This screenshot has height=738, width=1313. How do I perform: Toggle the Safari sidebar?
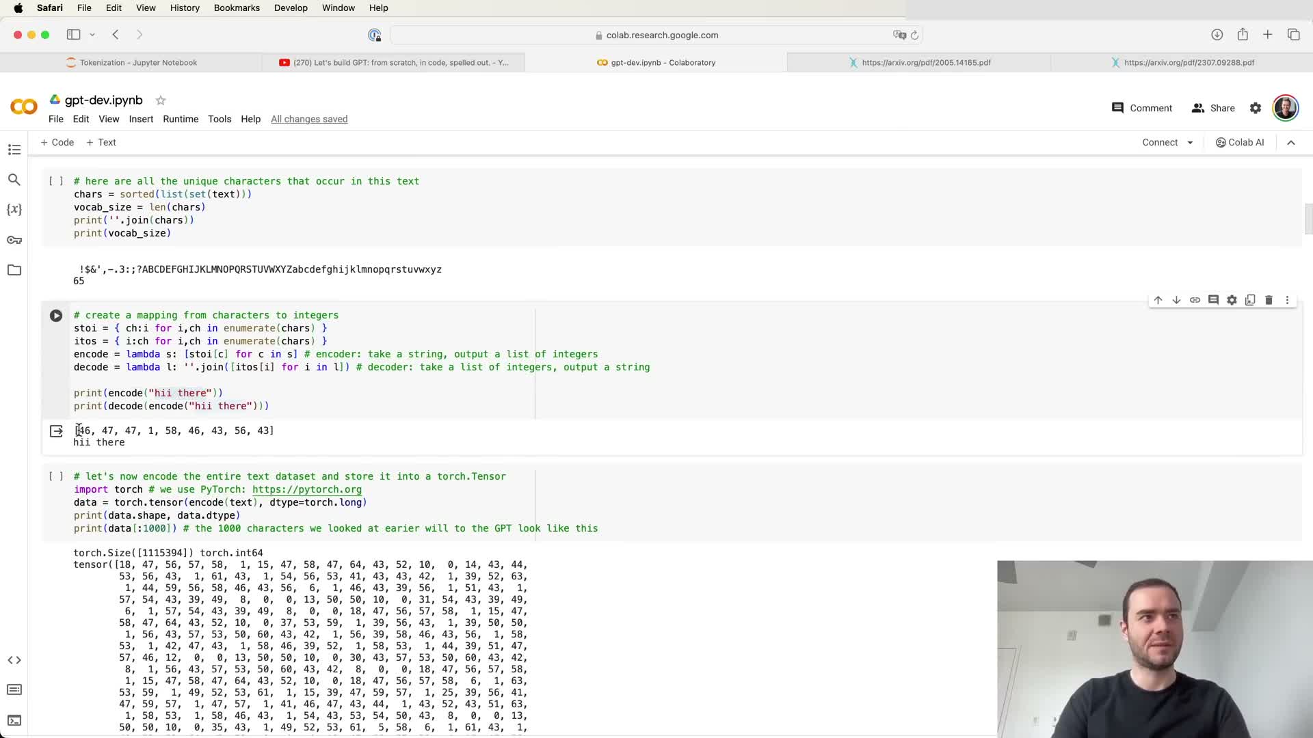[73, 35]
